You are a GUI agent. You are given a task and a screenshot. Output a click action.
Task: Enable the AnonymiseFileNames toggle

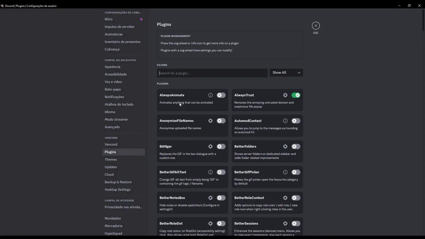[221, 121]
